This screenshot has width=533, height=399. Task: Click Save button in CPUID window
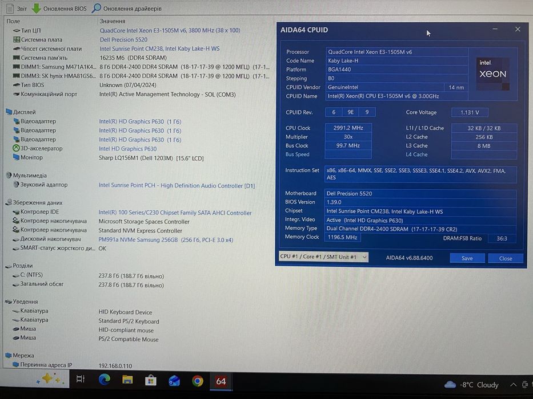coord(467,258)
